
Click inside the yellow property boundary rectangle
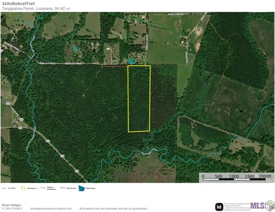point(139,98)
